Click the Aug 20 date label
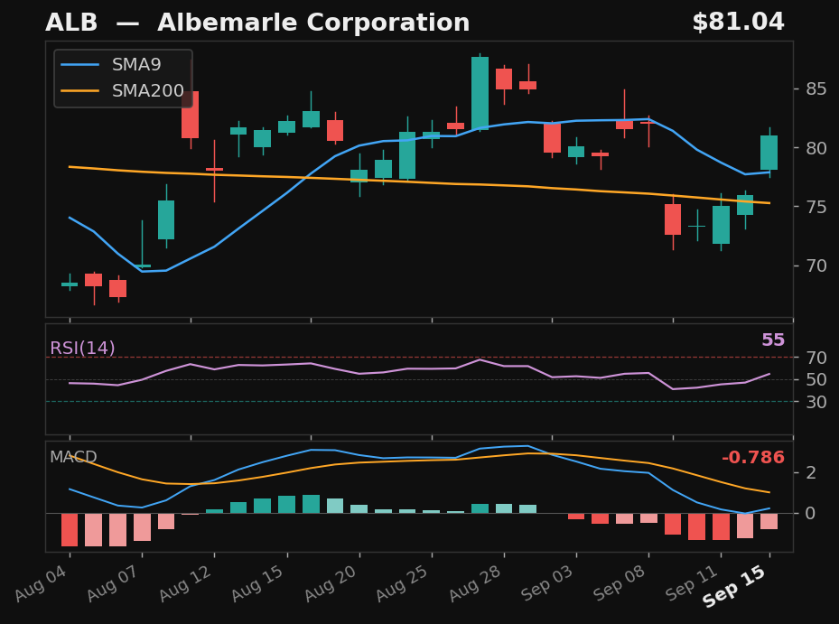 [x=331, y=582]
